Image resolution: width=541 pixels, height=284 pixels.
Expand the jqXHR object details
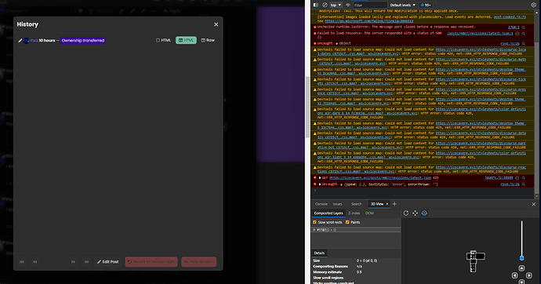pyautogui.click(x=342, y=184)
